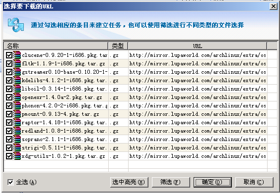Viewport: 280px width, 193px height.
Task: Click archive icon beside pmount-0.9.13-4
Action: pos(17,114)
